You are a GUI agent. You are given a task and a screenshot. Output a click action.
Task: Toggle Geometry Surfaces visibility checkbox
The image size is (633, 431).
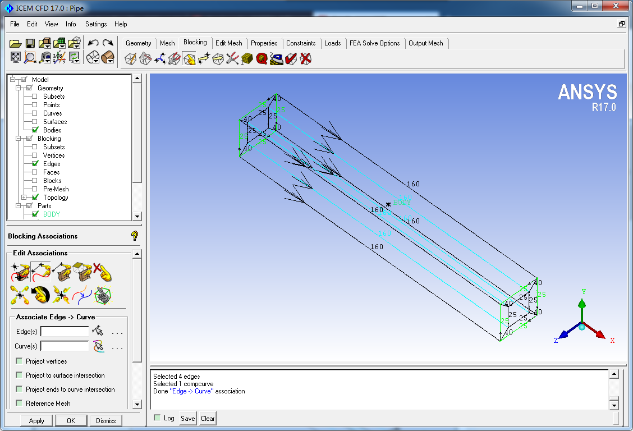pos(35,122)
